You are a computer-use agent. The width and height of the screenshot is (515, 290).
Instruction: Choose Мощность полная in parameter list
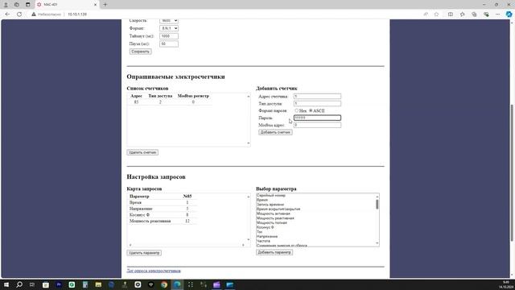[272, 222]
